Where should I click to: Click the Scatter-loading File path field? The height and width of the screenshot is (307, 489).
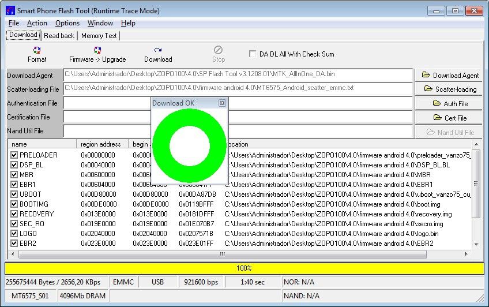238,89
